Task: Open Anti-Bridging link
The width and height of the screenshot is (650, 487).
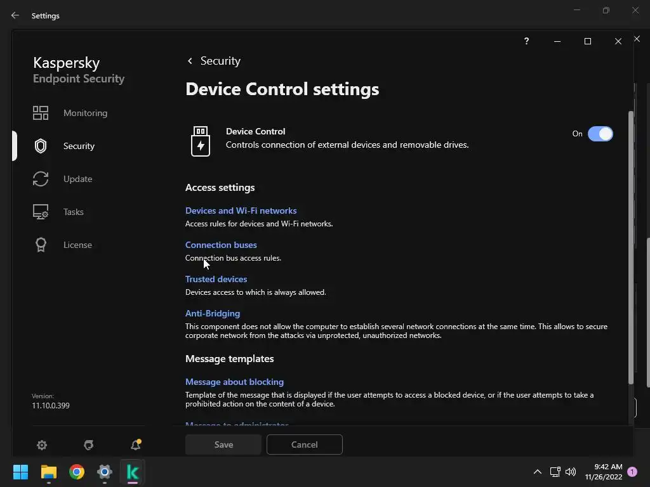Action: tap(213, 313)
